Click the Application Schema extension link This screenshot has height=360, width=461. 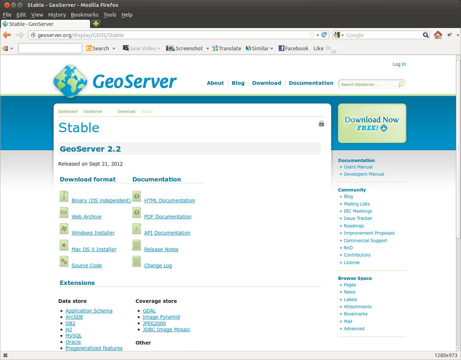click(89, 311)
